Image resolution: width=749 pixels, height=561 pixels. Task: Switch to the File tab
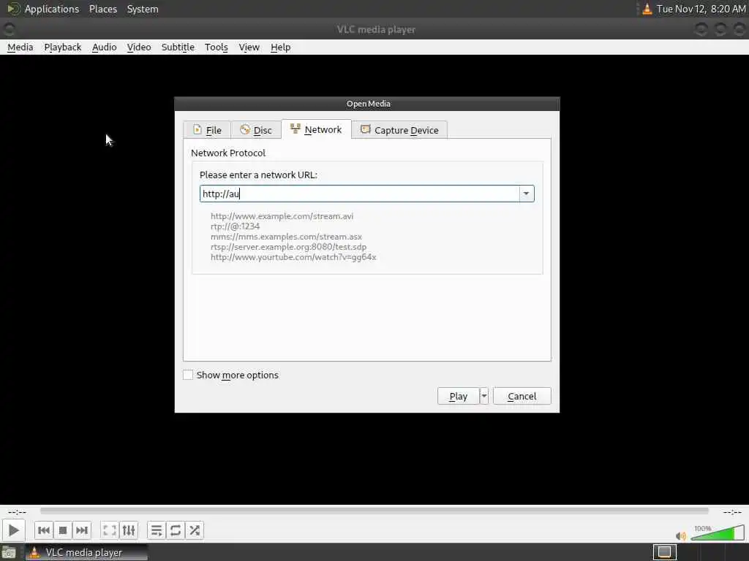(207, 130)
